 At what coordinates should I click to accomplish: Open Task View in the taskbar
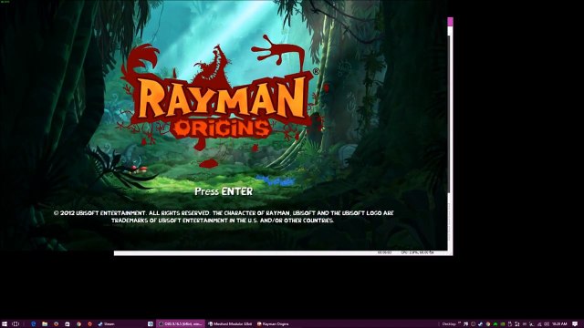[x=16, y=324]
